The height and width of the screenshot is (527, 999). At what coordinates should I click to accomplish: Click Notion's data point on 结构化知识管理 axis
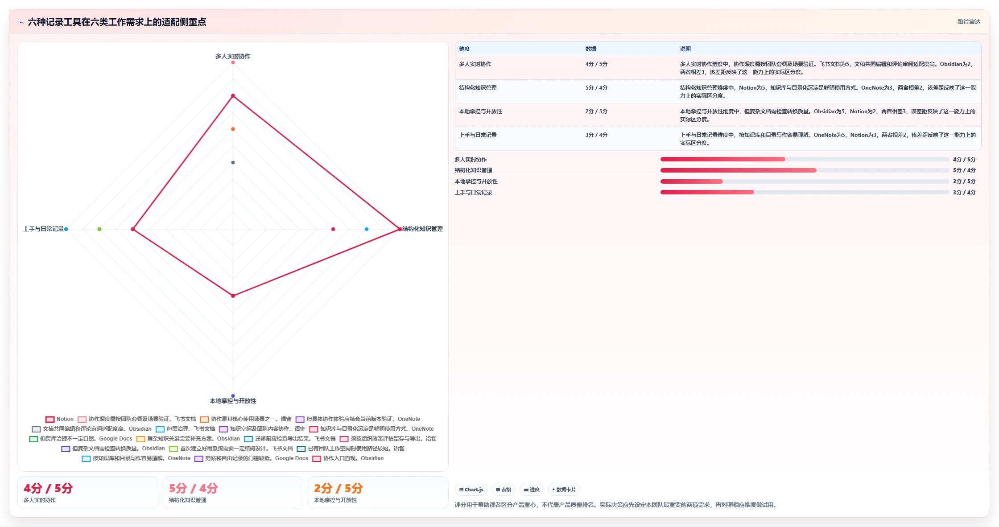point(400,229)
